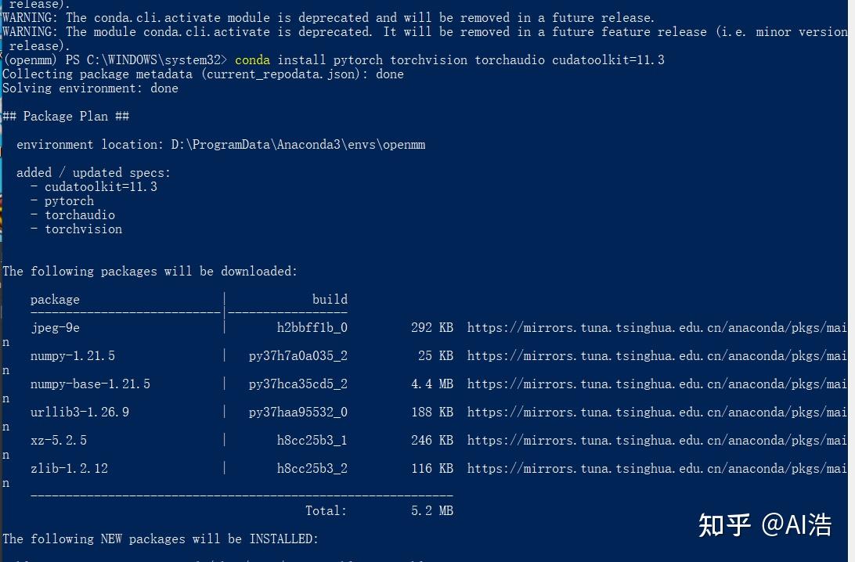
Task: Click the numpy-1.21.5 tsinghua mirror URL
Action: pos(656,356)
